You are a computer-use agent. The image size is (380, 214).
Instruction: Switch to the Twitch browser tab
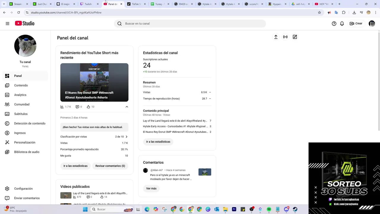[89, 4]
